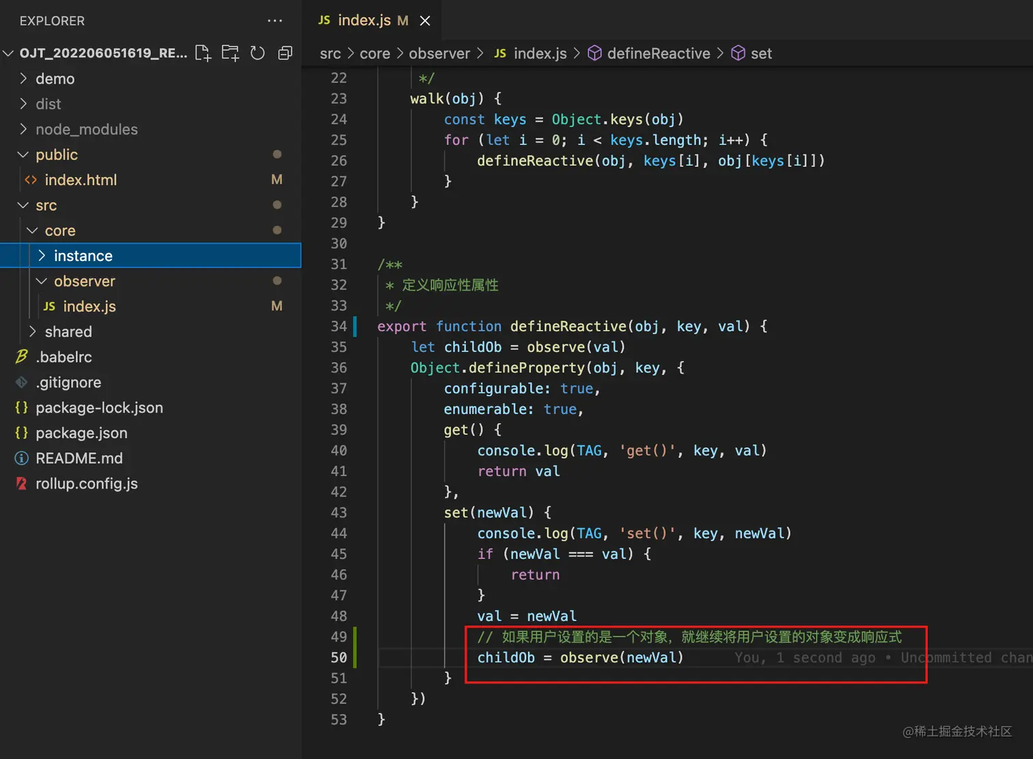The image size is (1033, 759).
Task: Collapse all folders in Explorer
Action: (x=285, y=53)
